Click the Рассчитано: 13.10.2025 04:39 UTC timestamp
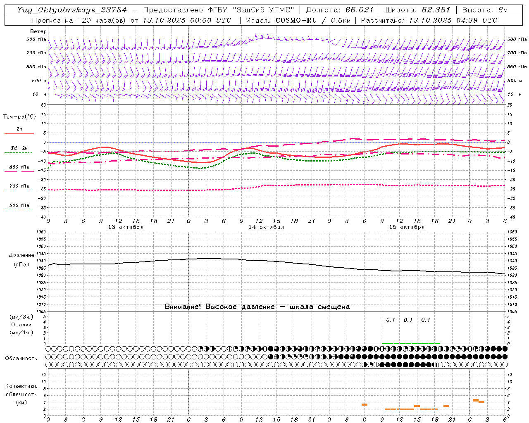This screenshot has height=423, width=529. [429, 20]
